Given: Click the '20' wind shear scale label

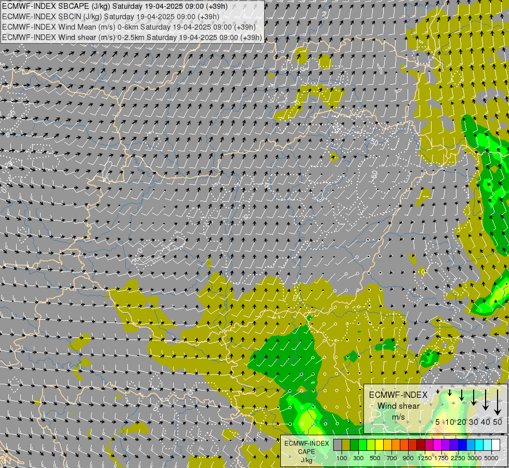Looking at the screenshot, I should (462, 422).
